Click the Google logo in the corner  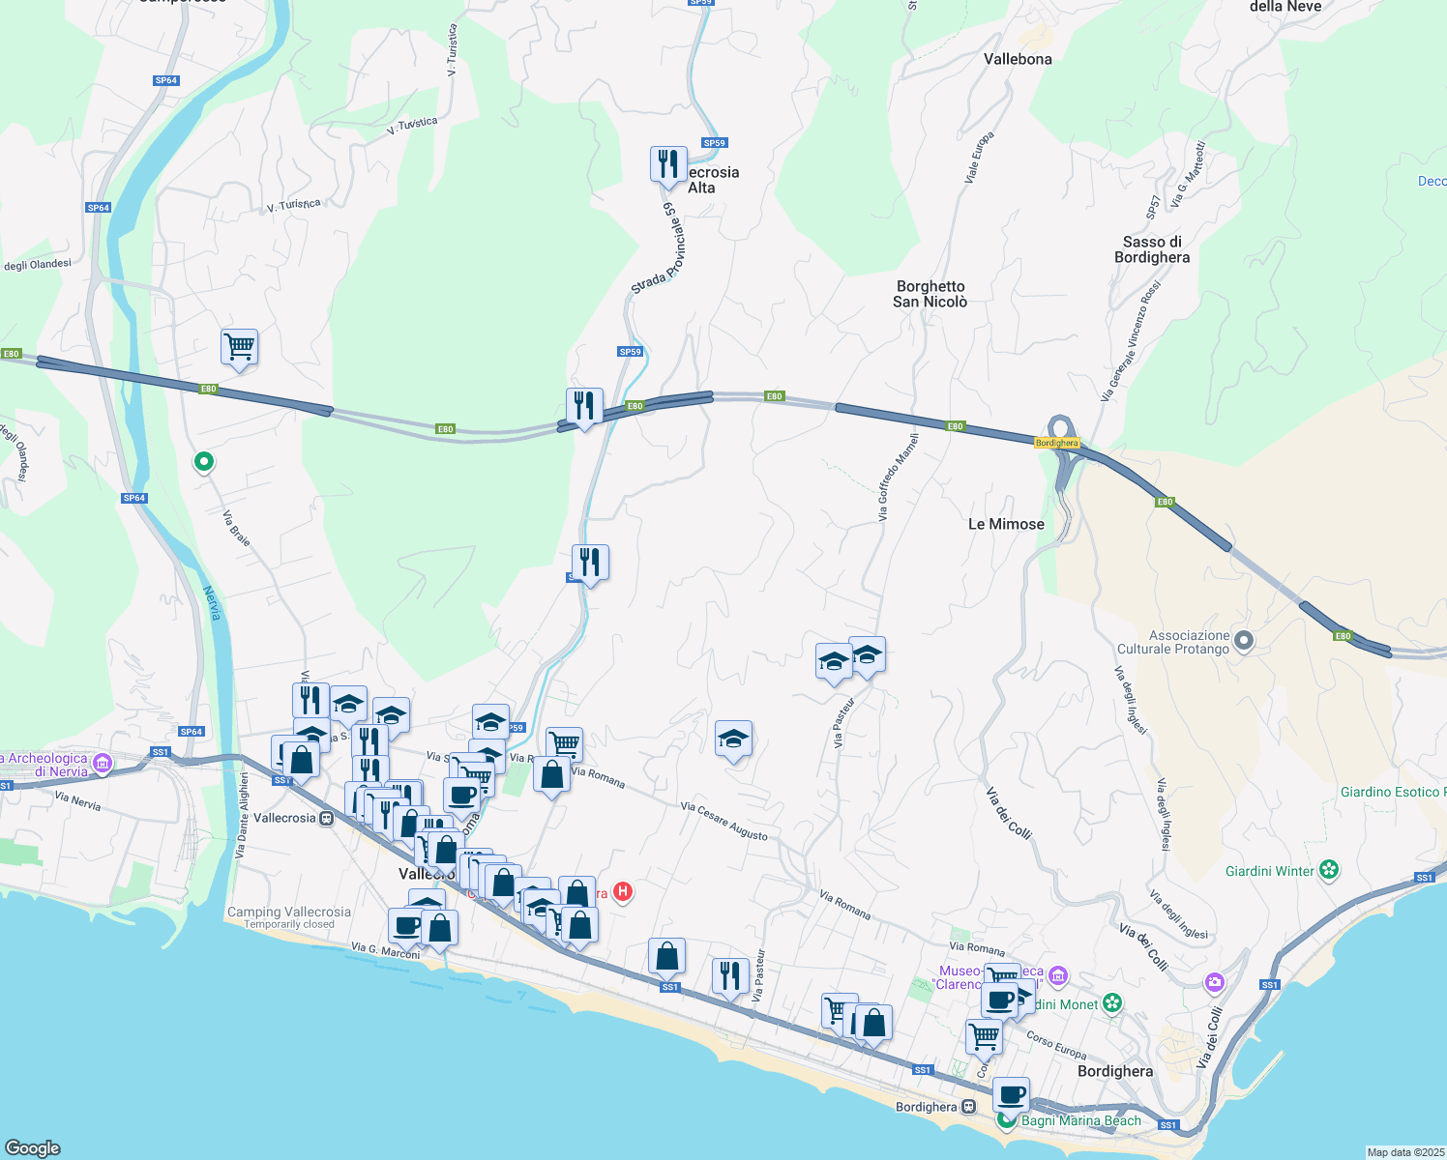(x=34, y=1148)
